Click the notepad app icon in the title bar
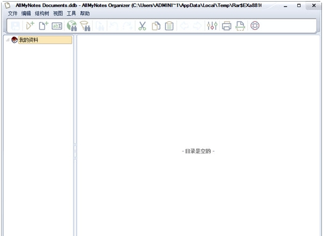The height and width of the screenshot is (236, 323). (7, 5)
